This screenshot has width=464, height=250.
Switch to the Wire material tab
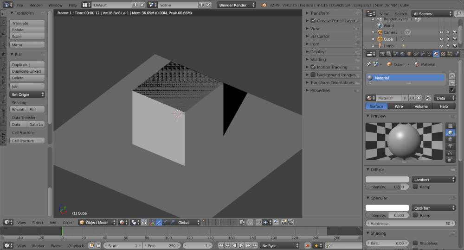tap(399, 106)
